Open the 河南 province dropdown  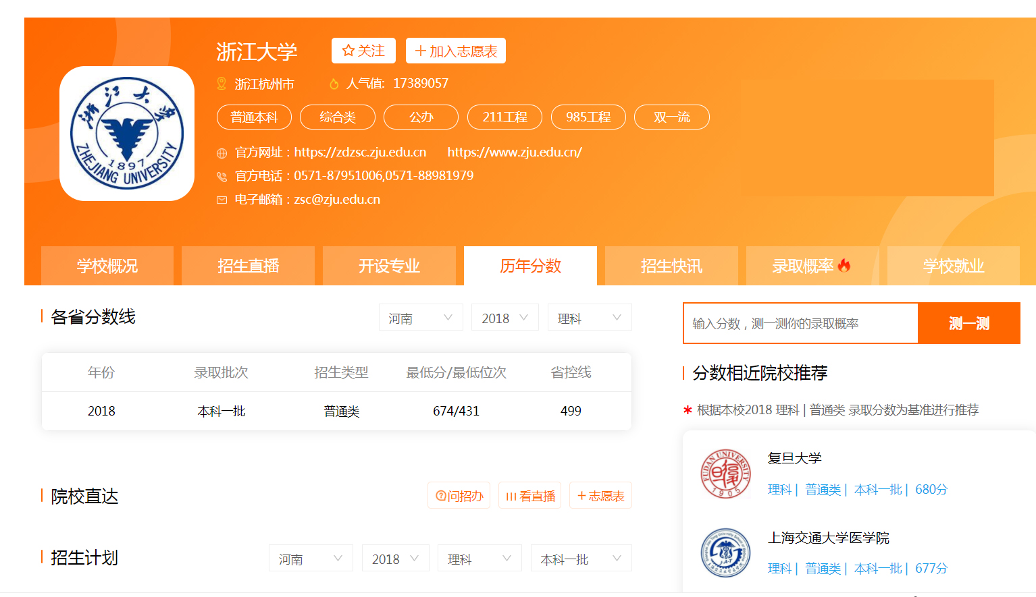coord(420,316)
